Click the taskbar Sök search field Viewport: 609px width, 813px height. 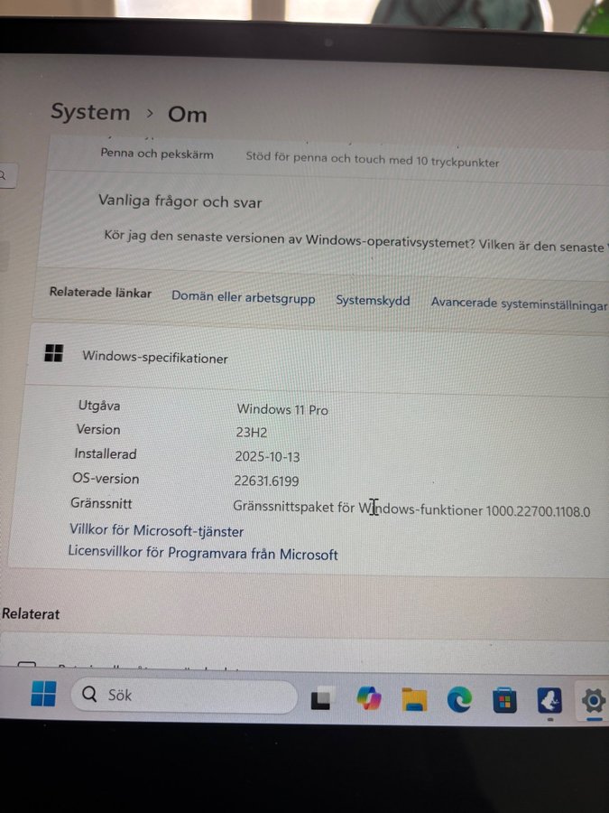point(185,696)
